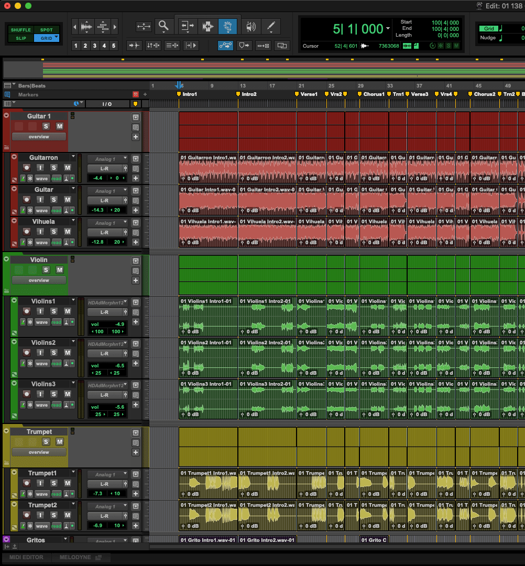Switch to the Melodyne tab
Viewport: 525px width, 566px height.
pos(75,557)
